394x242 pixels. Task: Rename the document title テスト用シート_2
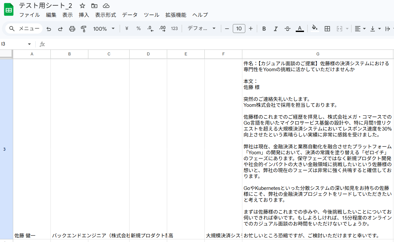pyautogui.click(x=45, y=6)
